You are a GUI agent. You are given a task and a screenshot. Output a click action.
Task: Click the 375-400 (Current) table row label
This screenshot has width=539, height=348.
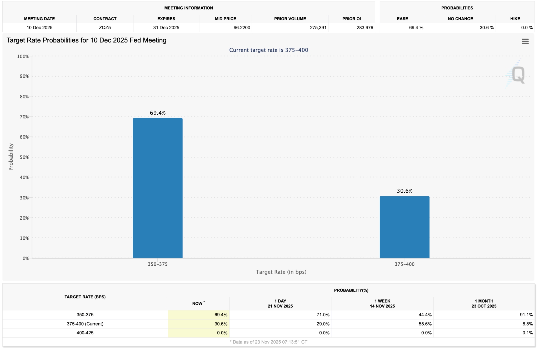tap(85, 324)
